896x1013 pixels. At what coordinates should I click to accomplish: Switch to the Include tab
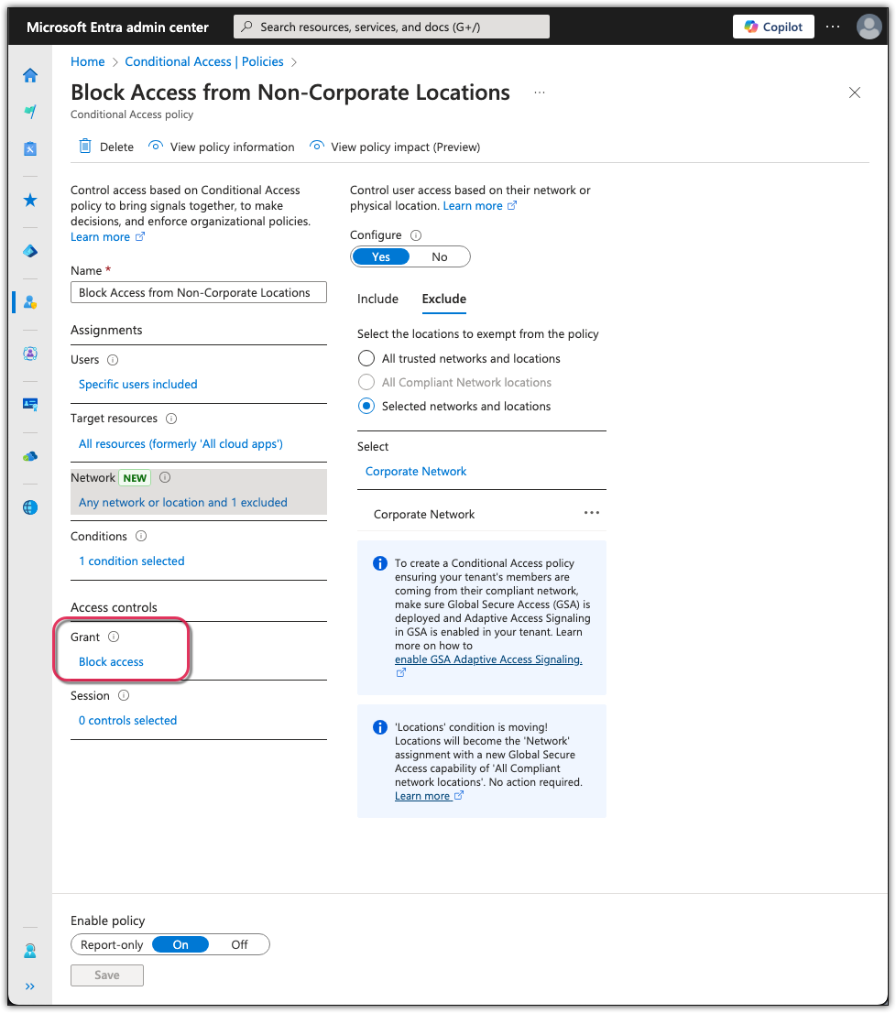pyautogui.click(x=377, y=300)
